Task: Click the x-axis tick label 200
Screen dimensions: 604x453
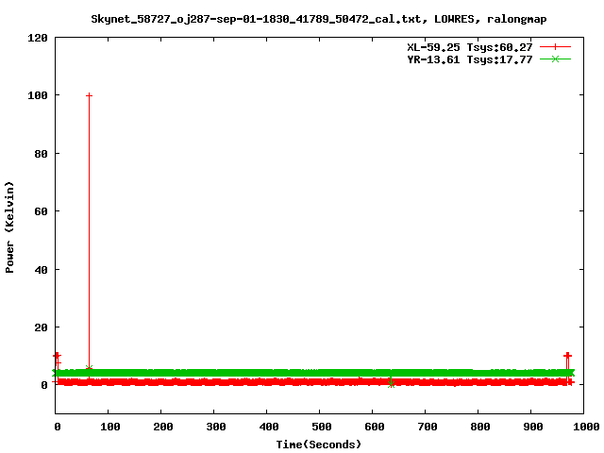Action: [x=163, y=427]
